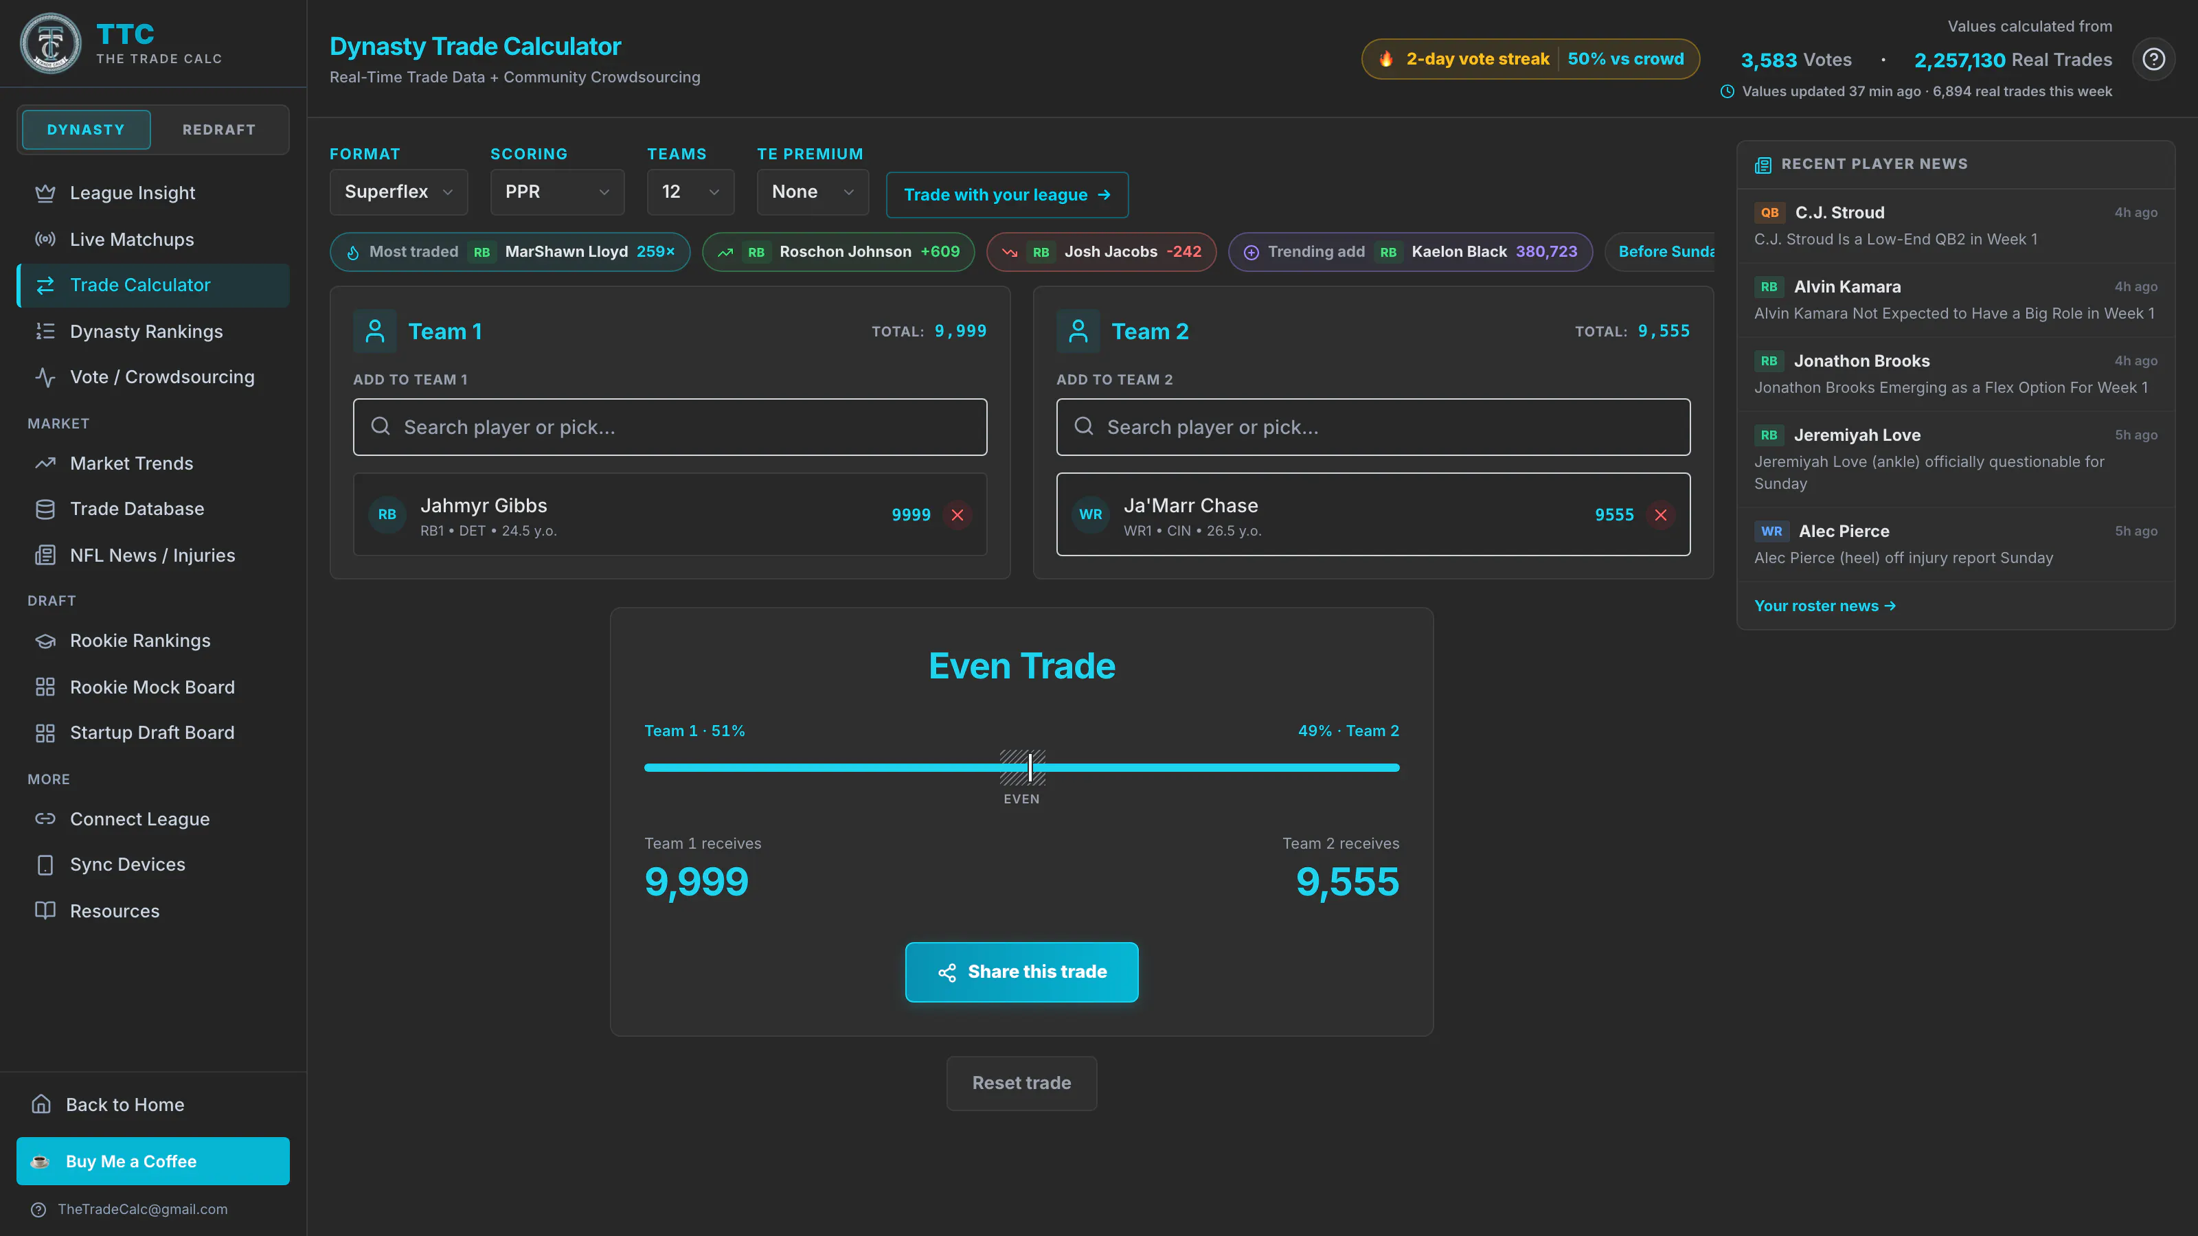Click the Market Trends arrow icon

click(45, 463)
